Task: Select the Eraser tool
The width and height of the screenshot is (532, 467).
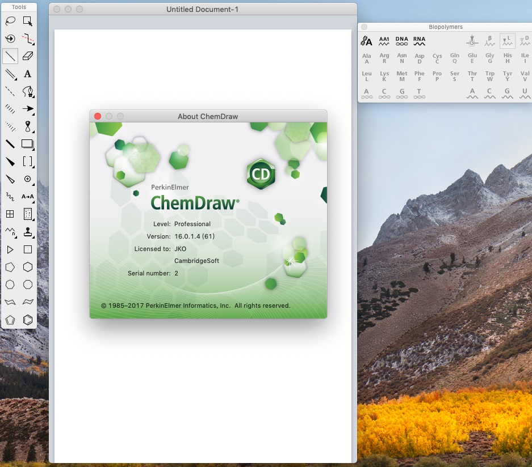Action: (28, 57)
